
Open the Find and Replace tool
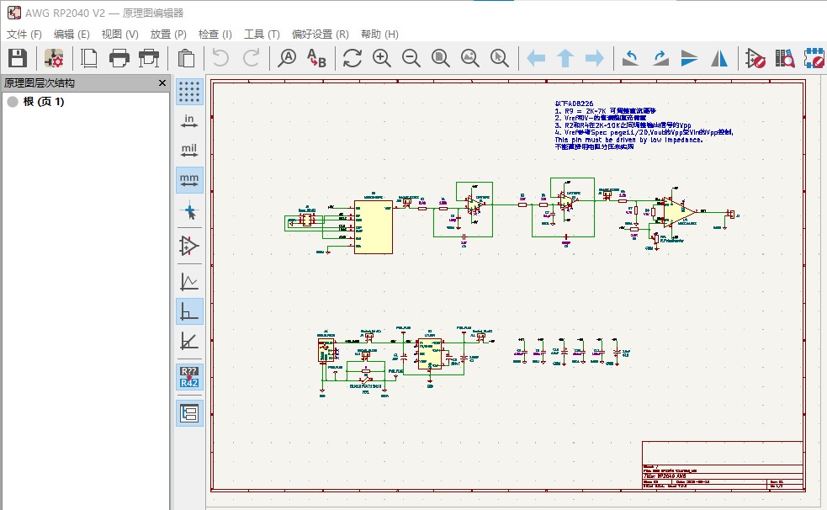[316, 58]
